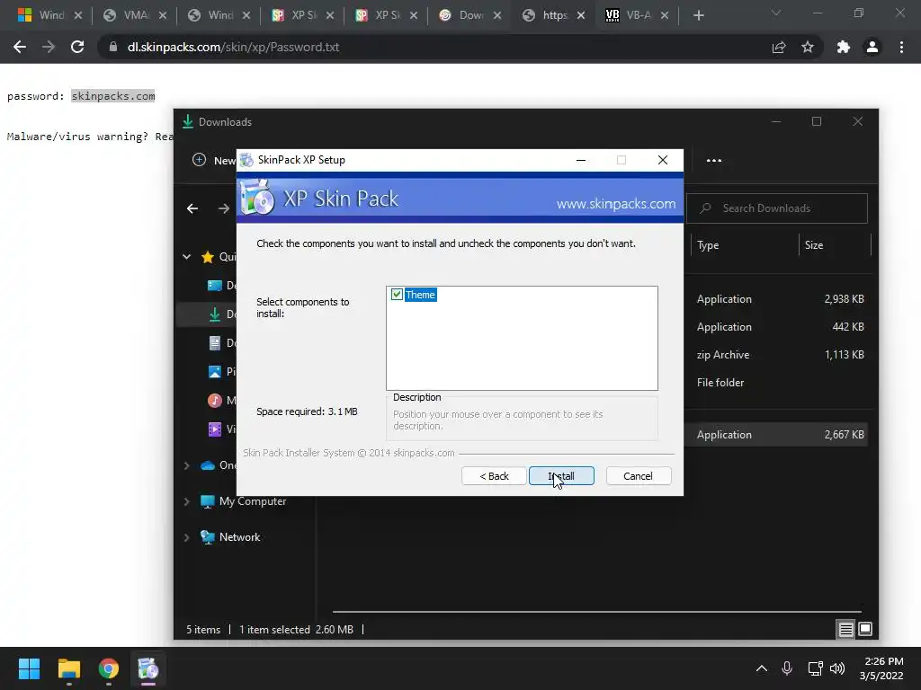Show hidden system tray icons
Screen dimensions: 921x690
pyautogui.click(x=762, y=668)
